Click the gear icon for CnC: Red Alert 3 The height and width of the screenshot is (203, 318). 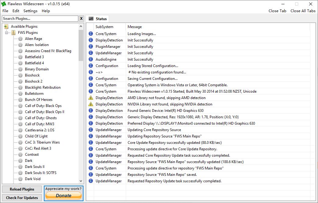(20, 148)
